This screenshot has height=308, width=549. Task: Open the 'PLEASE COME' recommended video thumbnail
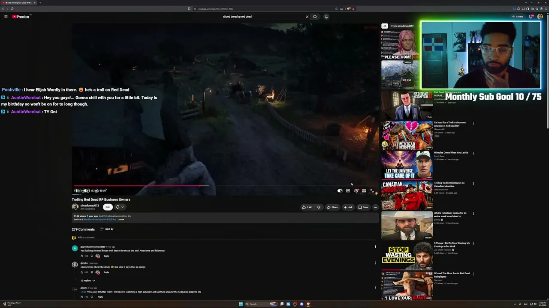click(x=400, y=44)
